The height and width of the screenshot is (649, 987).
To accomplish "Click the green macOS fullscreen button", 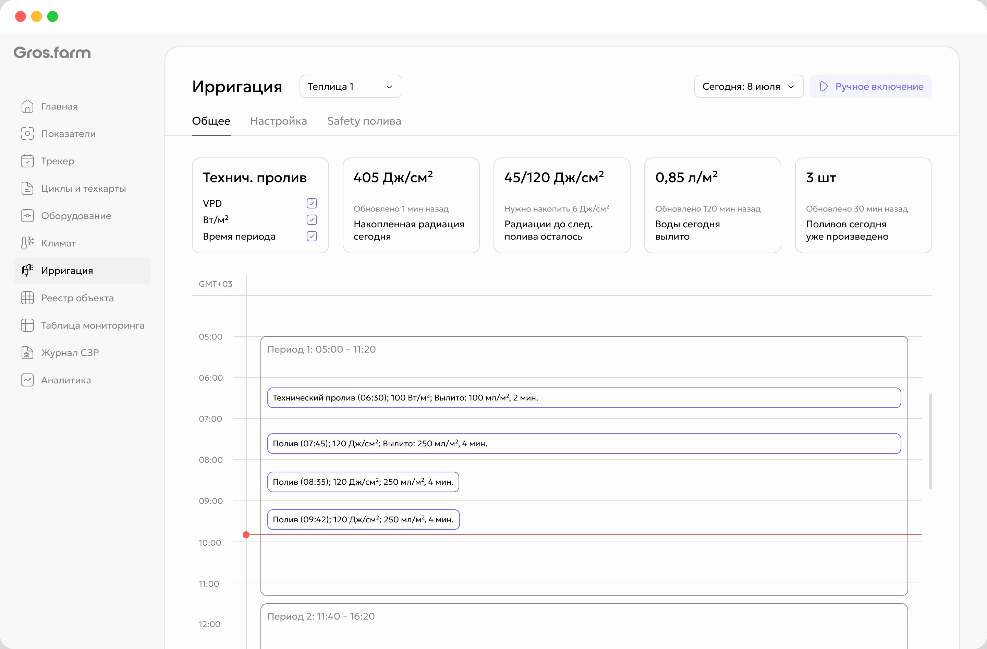I will [53, 16].
